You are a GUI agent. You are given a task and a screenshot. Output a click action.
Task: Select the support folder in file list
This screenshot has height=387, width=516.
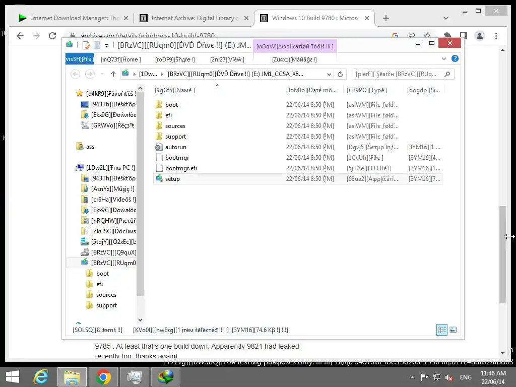coord(175,136)
